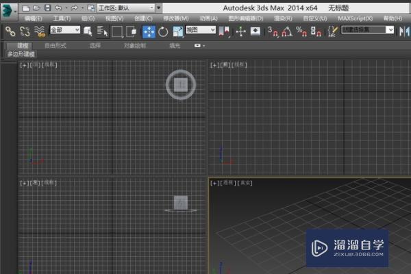Activate the Select and Rotate tool
This screenshot has width=411, height=274.
click(x=163, y=32)
